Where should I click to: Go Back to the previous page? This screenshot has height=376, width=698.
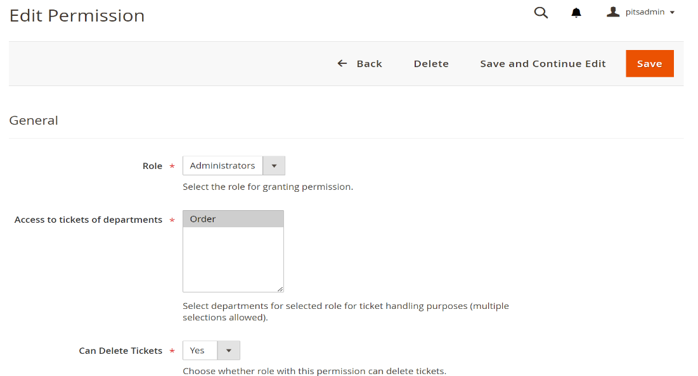(x=369, y=63)
